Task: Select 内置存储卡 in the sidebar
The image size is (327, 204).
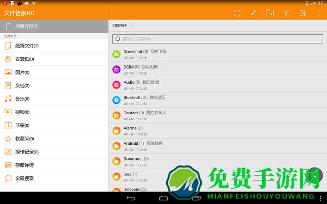Action: [54, 26]
